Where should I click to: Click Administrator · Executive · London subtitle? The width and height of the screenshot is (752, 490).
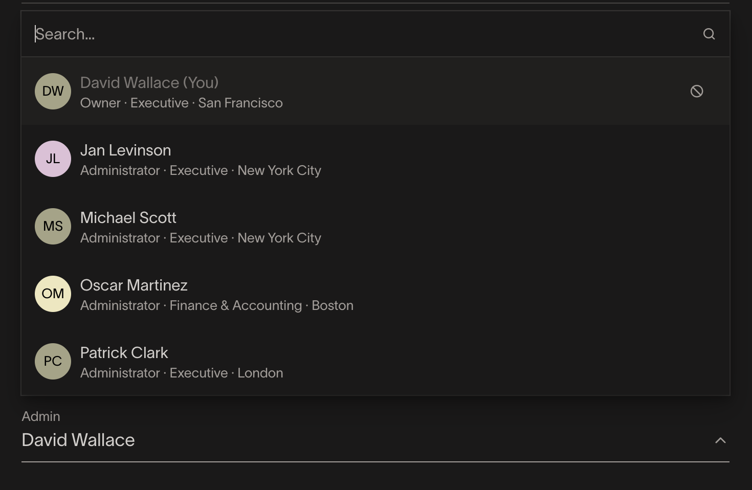(182, 373)
